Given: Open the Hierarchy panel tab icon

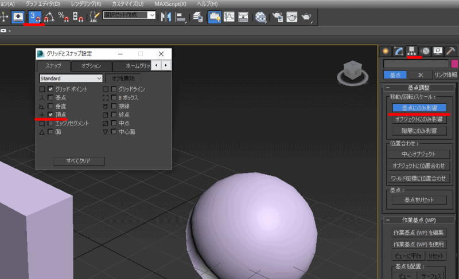Looking at the screenshot, I should click(412, 51).
